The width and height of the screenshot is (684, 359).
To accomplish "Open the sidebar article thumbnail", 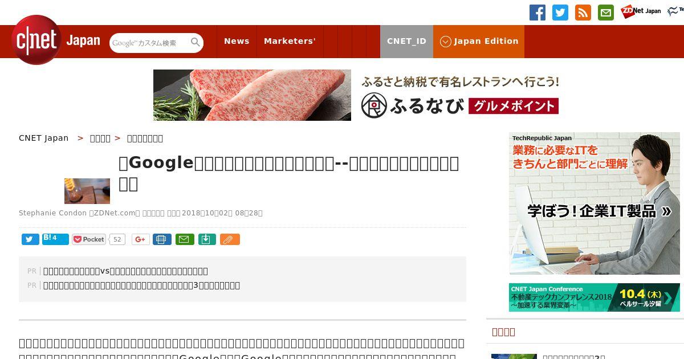I will pyautogui.click(x=514, y=356).
